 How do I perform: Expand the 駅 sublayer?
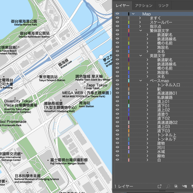click(x=147, y=89)
